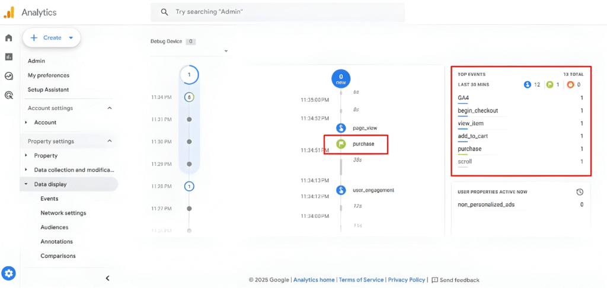The image size is (607, 288).
Task: Open the Debug Device dropdown
Action: pyautogui.click(x=226, y=52)
